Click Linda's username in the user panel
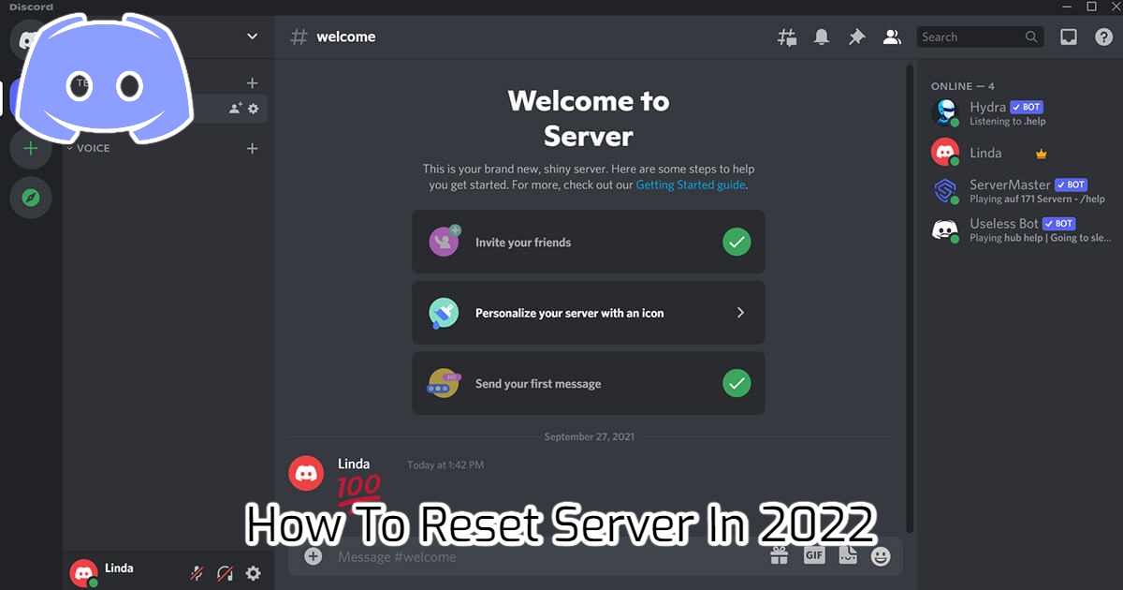 click(119, 568)
